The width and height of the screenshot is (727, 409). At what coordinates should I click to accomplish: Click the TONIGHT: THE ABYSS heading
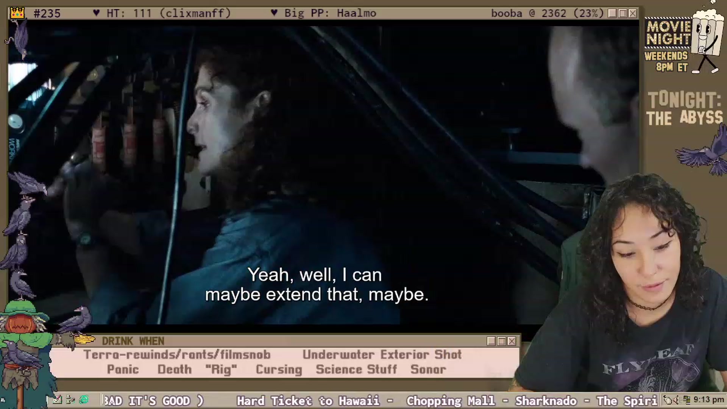tap(685, 109)
